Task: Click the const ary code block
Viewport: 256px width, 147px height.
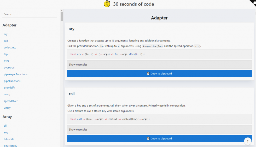Action: coord(159,54)
